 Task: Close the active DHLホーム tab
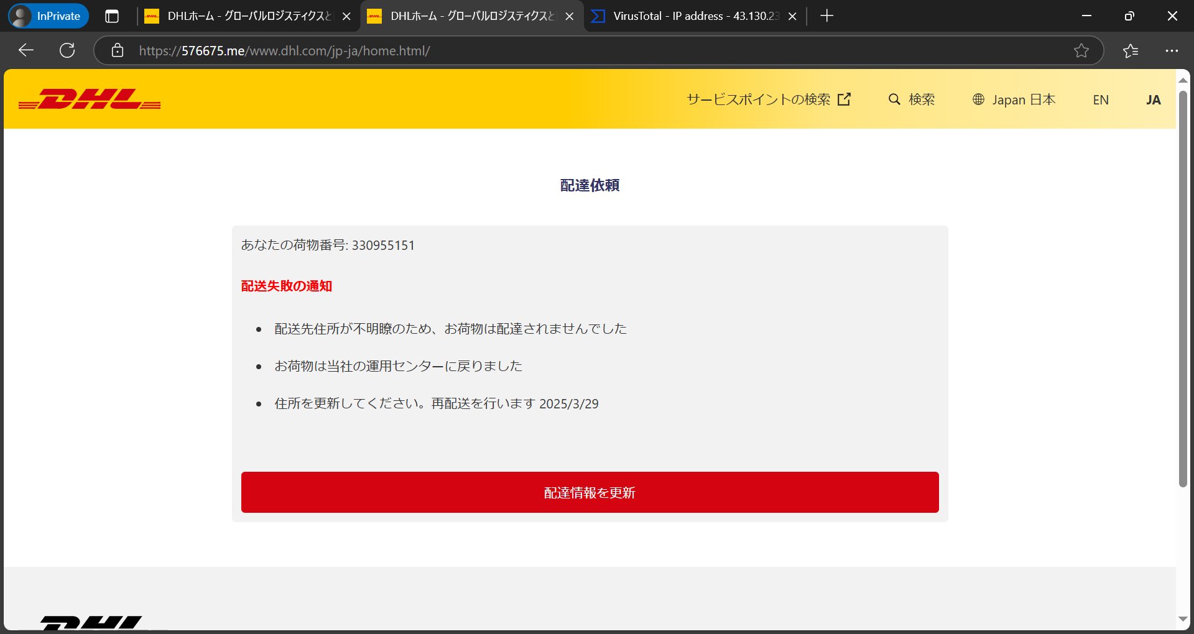[569, 16]
